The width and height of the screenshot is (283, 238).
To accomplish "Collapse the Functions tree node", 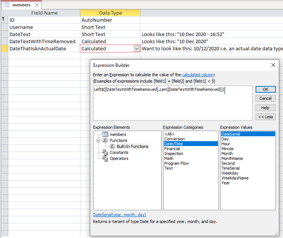I will coord(98,140).
